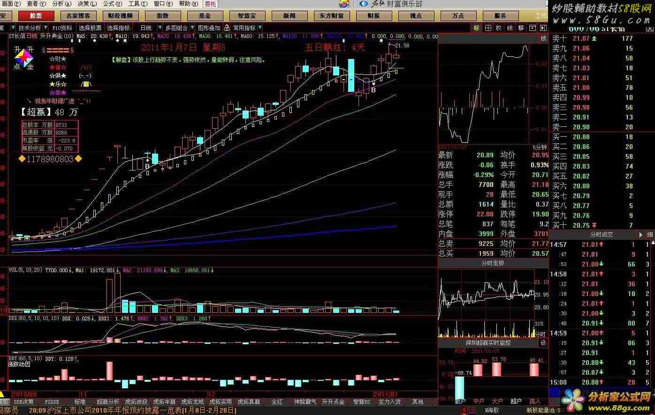This screenshot has width=655, height=415.
Task: Click the 万点 button
Action: click(458, 15)
